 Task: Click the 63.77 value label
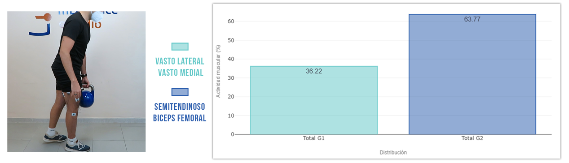pyautogui.click(x=472, y=19)
